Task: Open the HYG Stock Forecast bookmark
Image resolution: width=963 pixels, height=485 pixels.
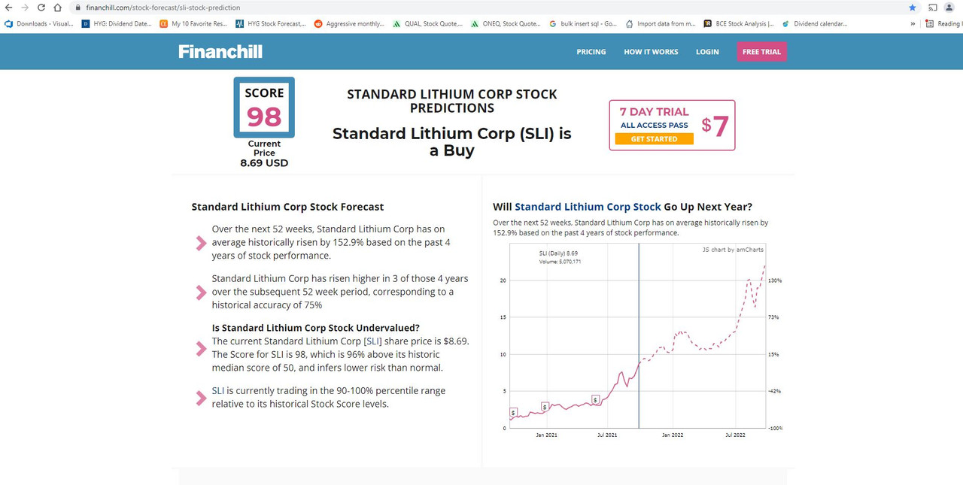Action: coord(271,23)
